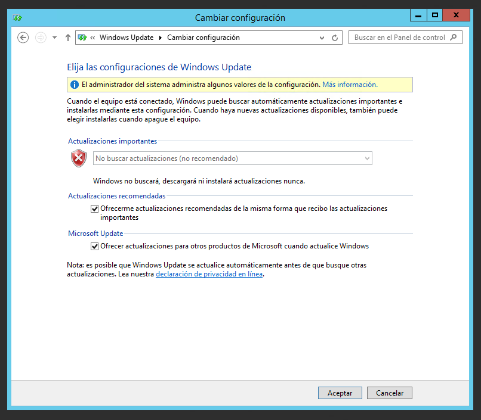The image size is (481, 420).
Task: Click heading Elija las configuraciones de Windows Update
Action: tap(159, 67)
